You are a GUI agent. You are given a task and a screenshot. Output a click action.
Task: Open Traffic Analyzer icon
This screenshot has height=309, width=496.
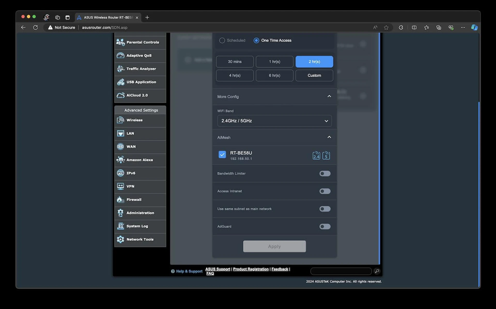(x=120, y=69)
